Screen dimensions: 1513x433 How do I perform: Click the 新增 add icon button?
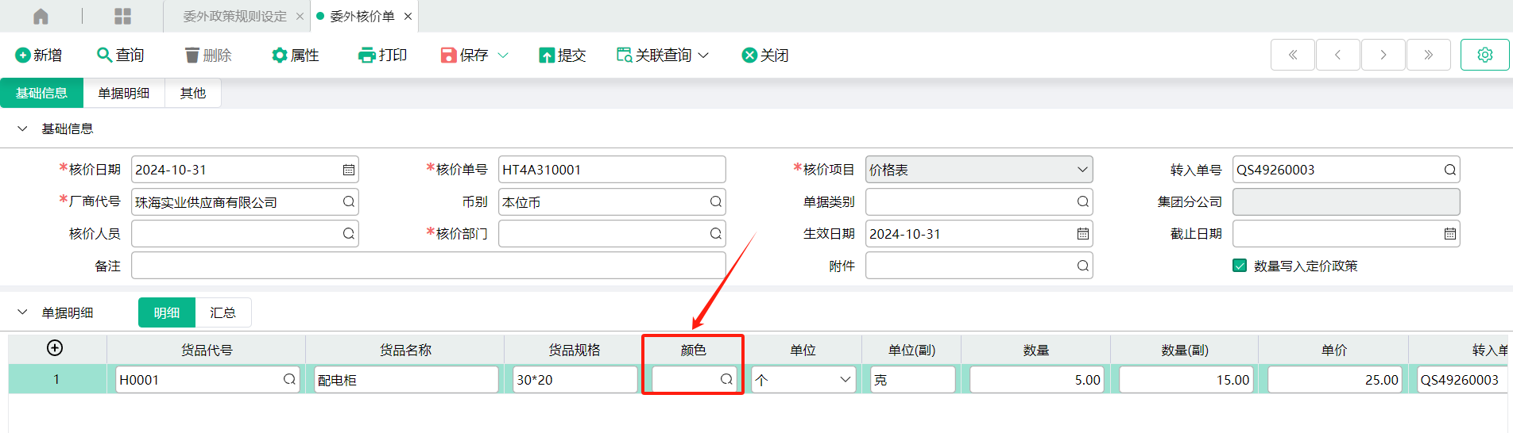pyautogui.click(x=22, y=56)
